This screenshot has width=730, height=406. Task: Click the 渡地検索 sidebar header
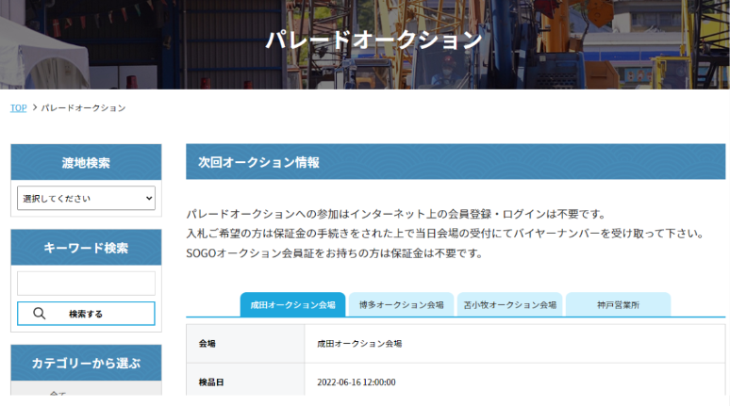(86, 162)
